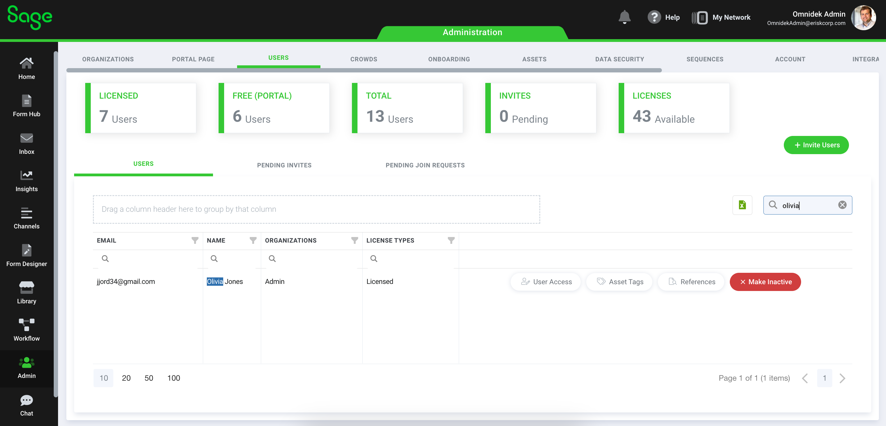The width and height of the screenshot is (886, 426).
Task: Open the Inbox sidebar icon
Action: point(27,143)
